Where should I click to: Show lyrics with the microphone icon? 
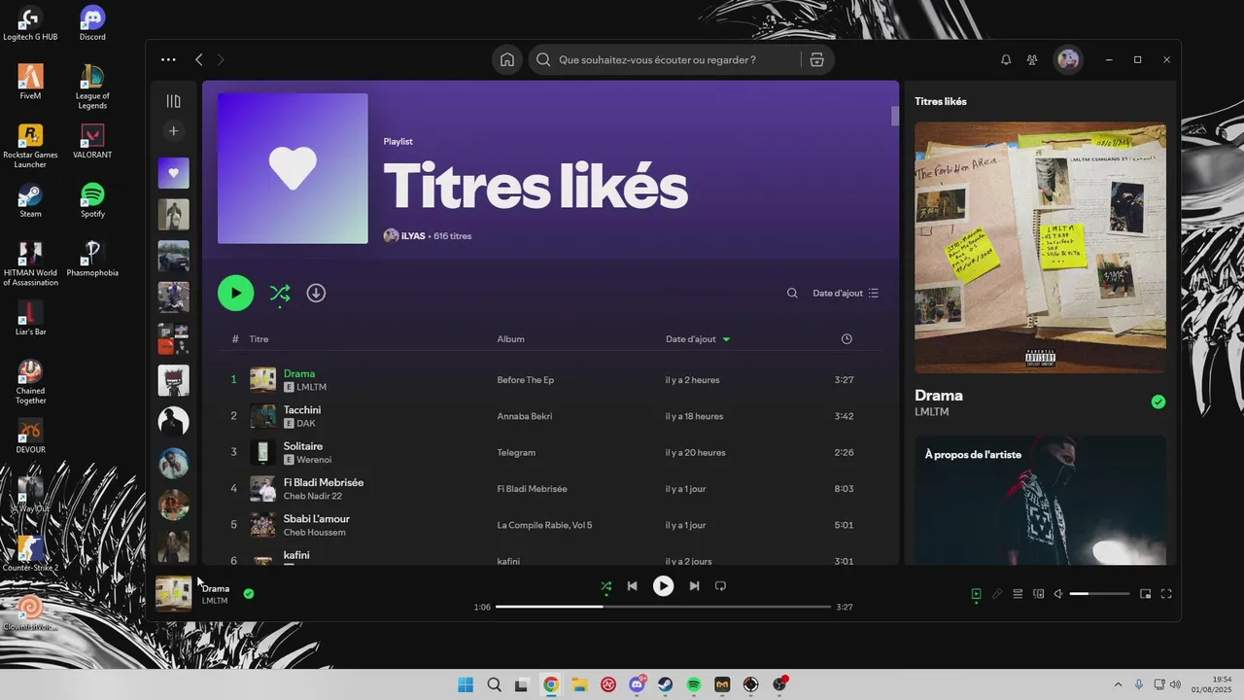[997, 594]
